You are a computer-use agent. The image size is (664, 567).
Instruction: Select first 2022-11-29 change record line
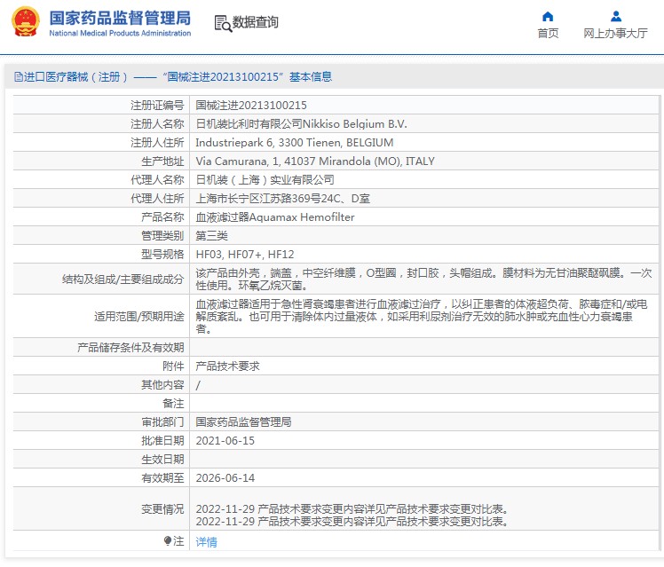[352, 508]
